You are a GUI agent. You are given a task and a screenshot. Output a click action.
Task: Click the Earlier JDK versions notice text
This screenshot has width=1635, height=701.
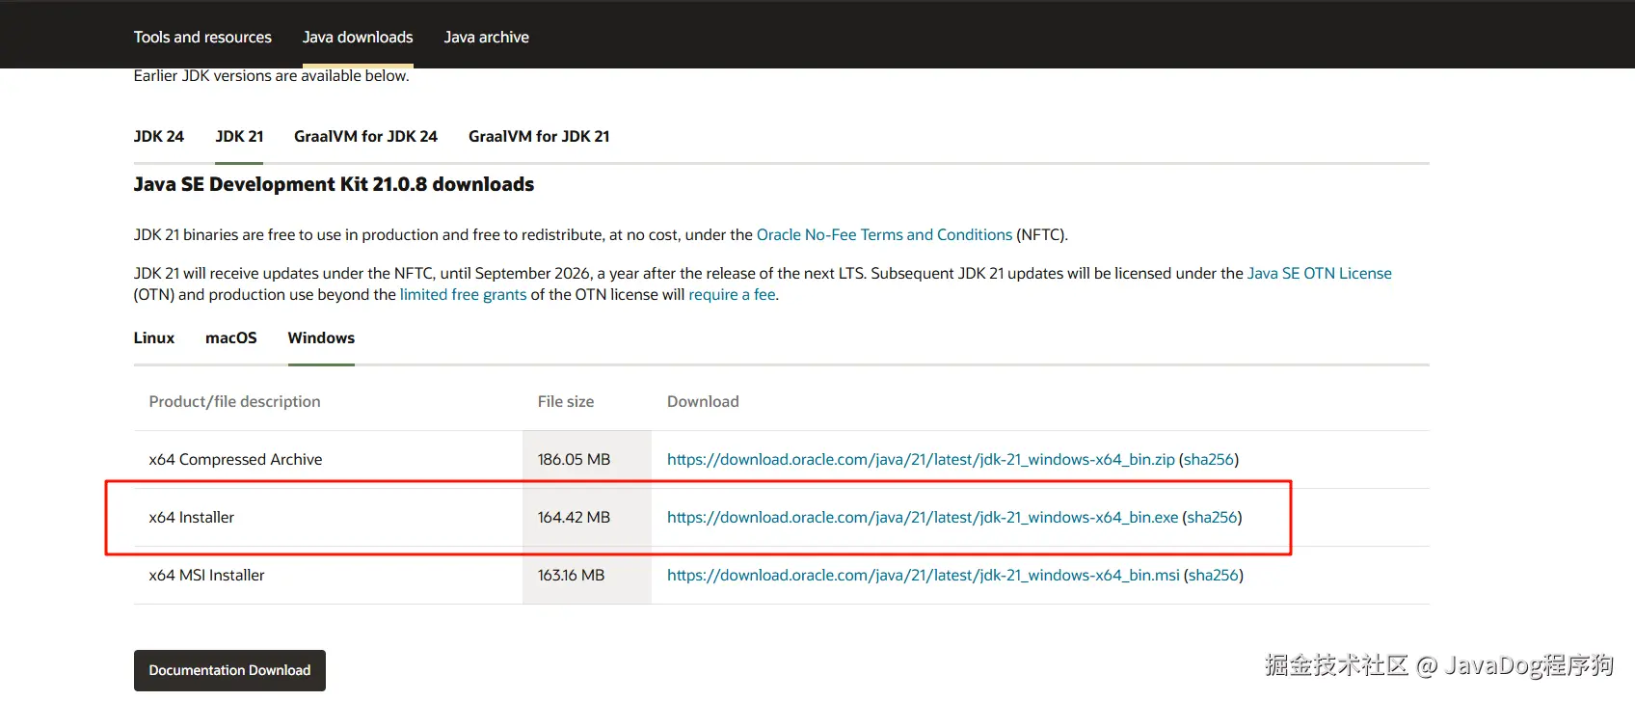coord(272,75)
